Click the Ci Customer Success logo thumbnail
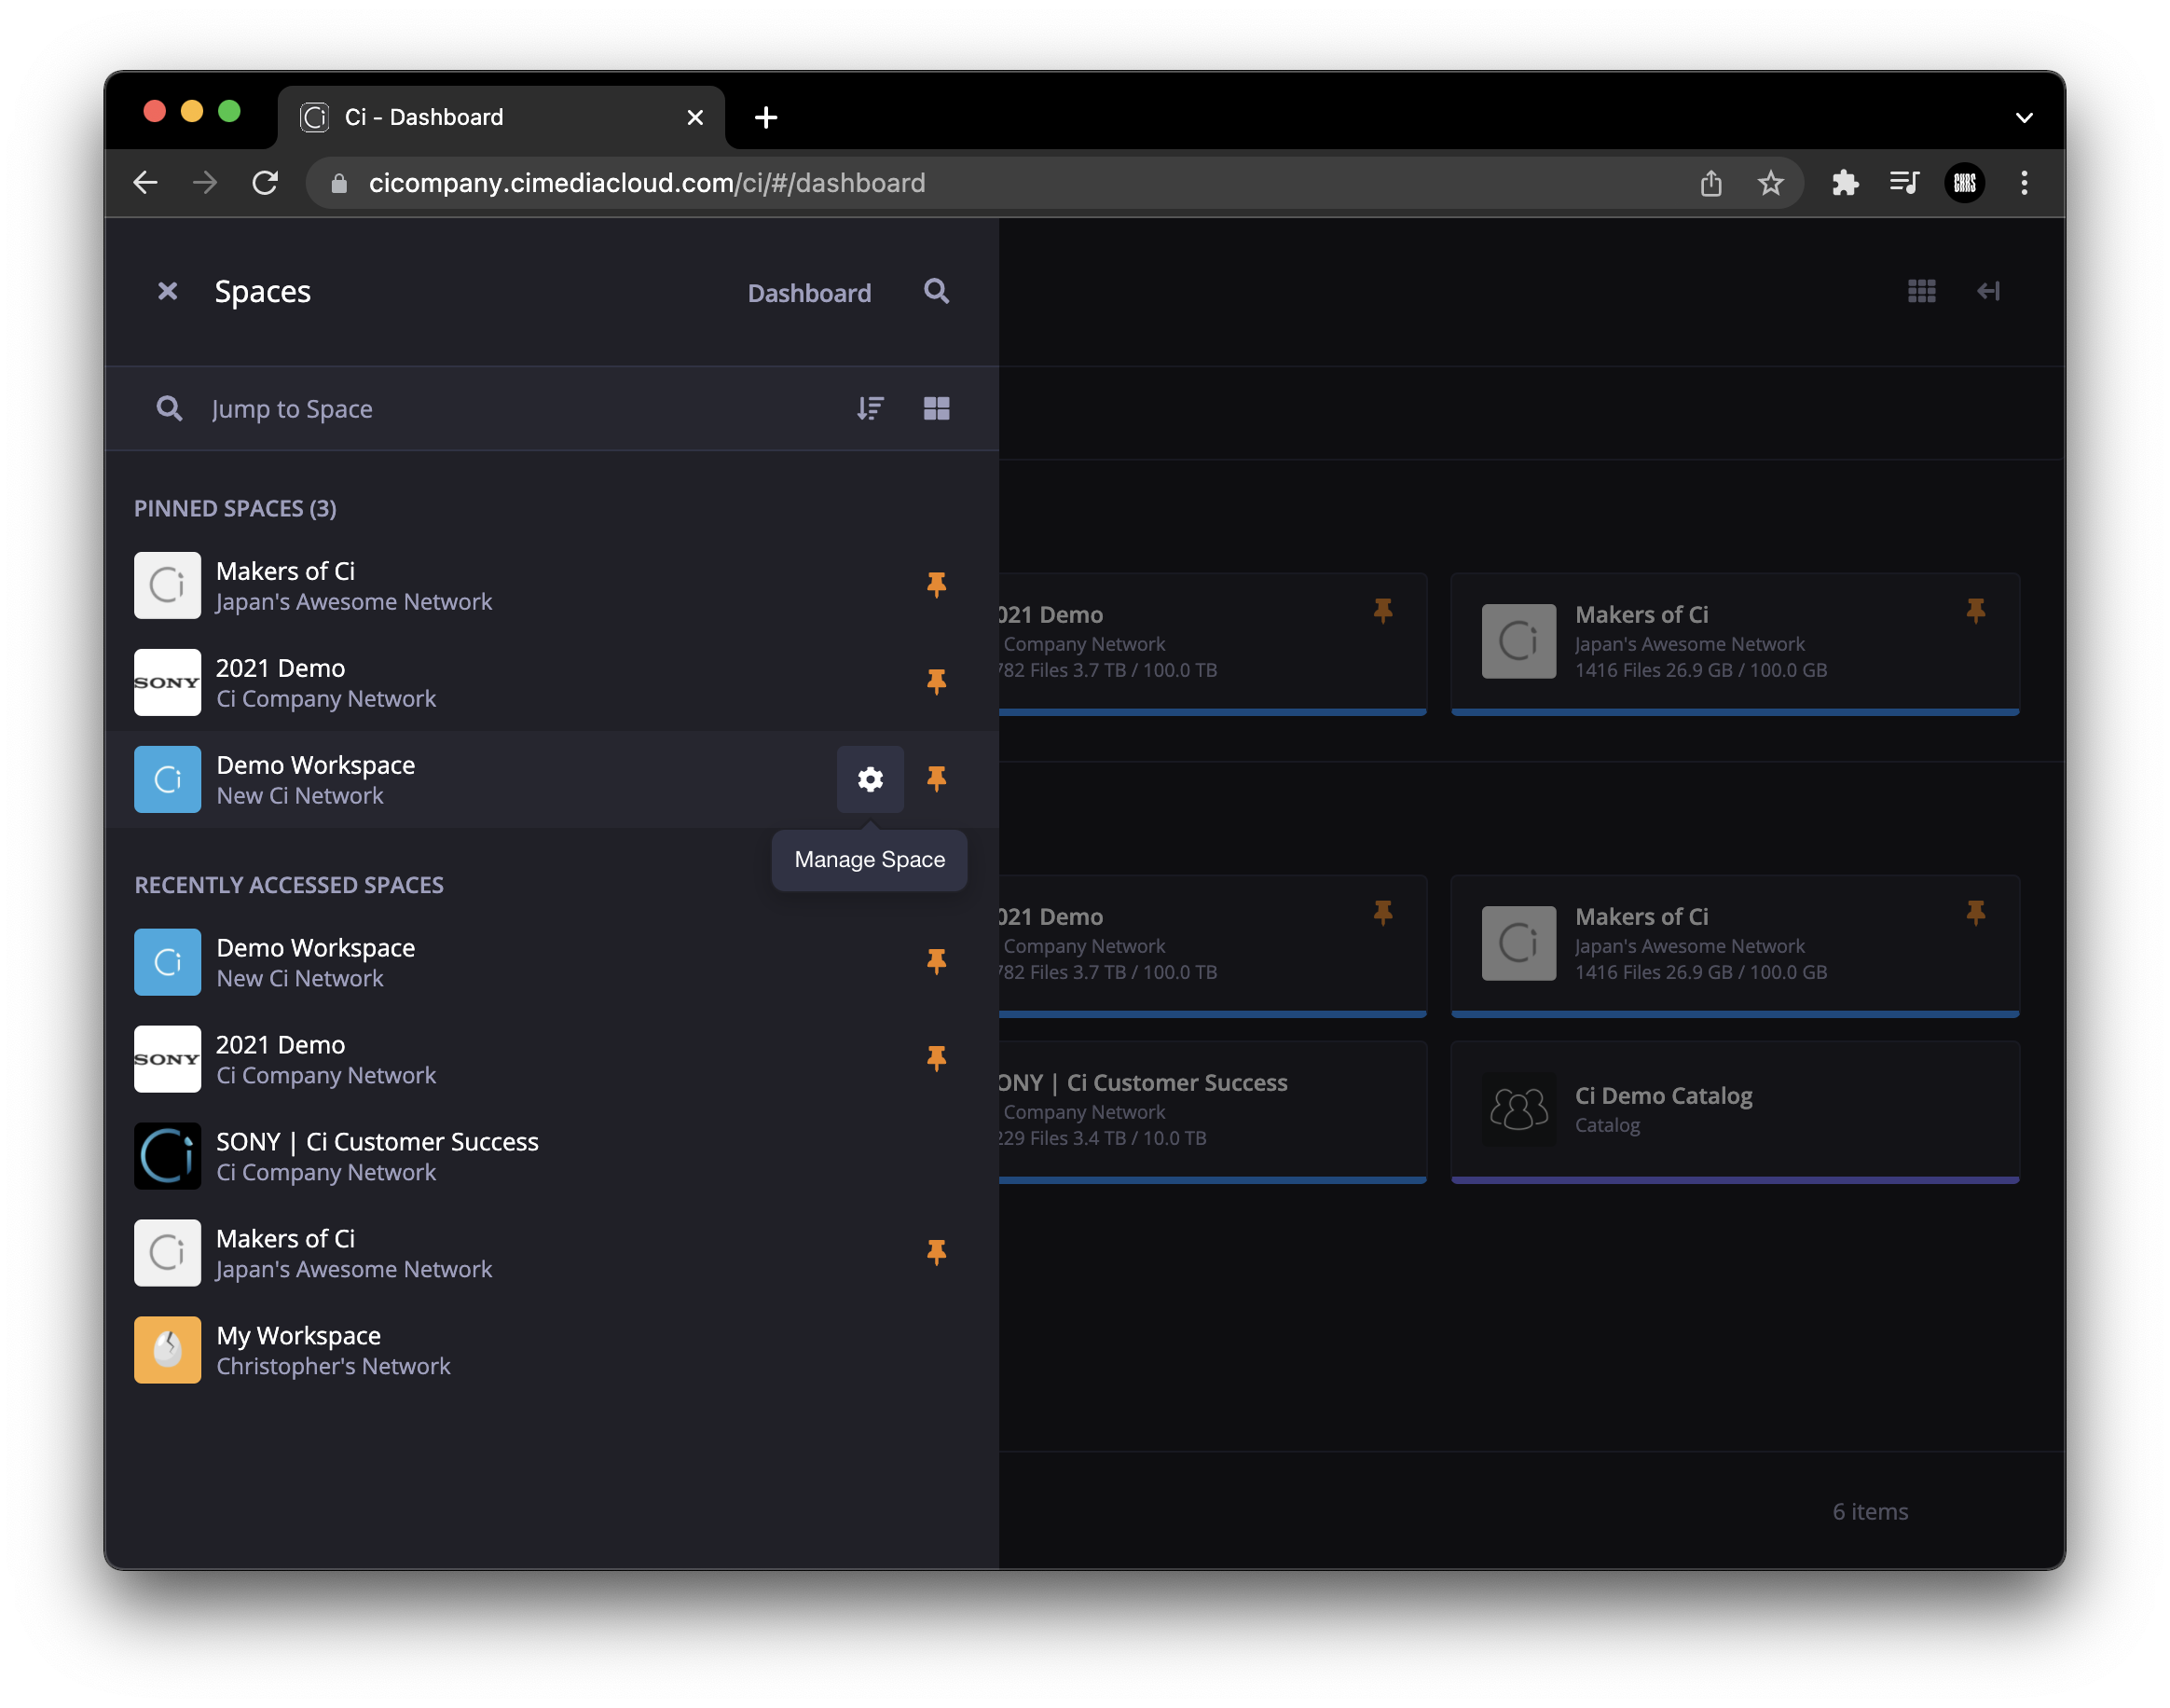The width and height of the screenshot is (2170, 1708). [167, 1156]
